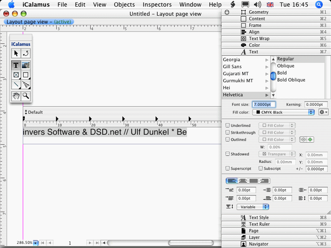331x248 pixels.
Task: Open the Objects menu
Action: 125,5
